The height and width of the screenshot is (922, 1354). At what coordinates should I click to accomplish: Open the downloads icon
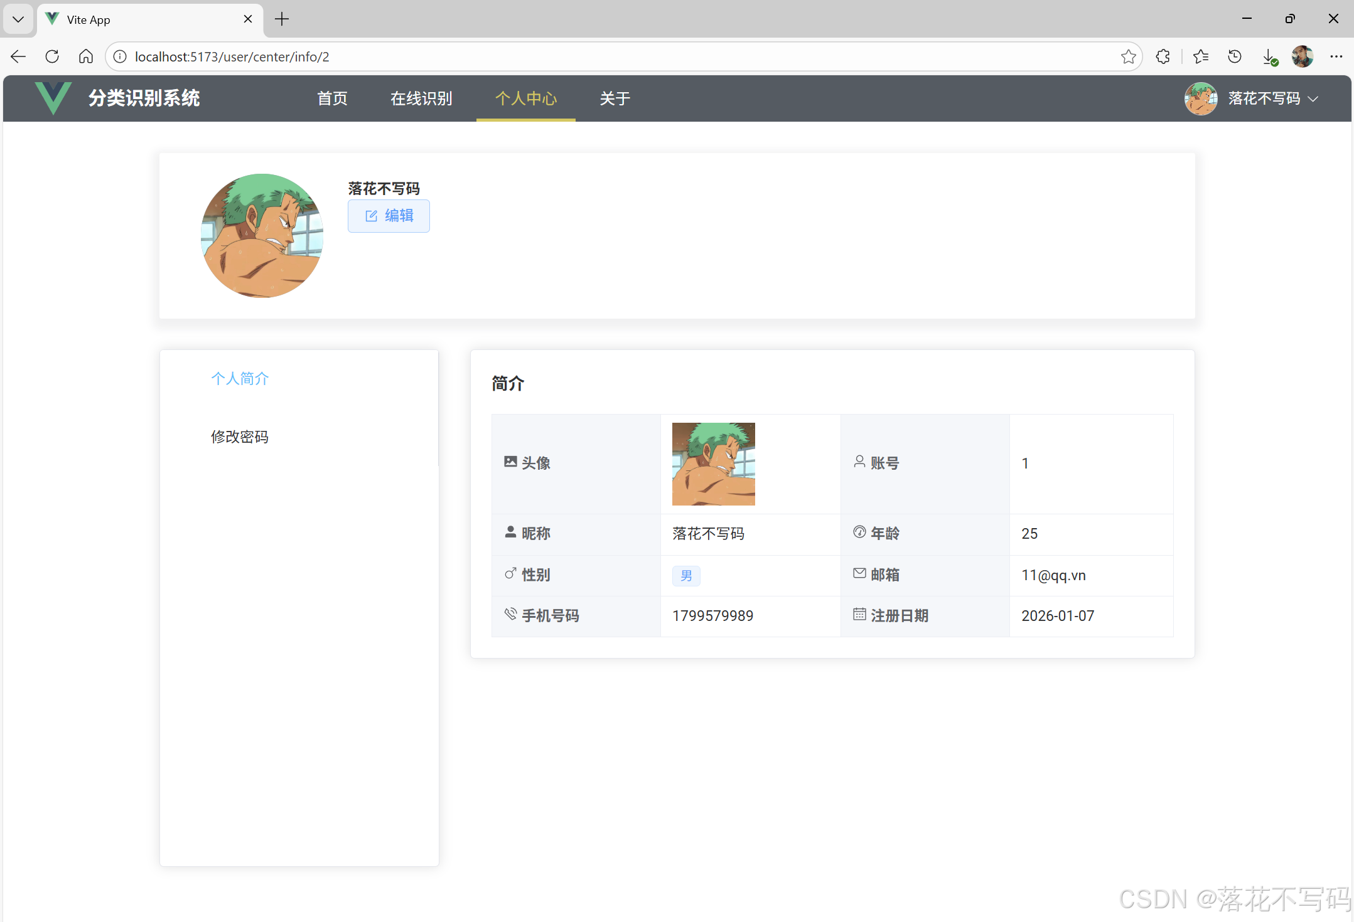pyautogui.click(x=1269, y=57)
